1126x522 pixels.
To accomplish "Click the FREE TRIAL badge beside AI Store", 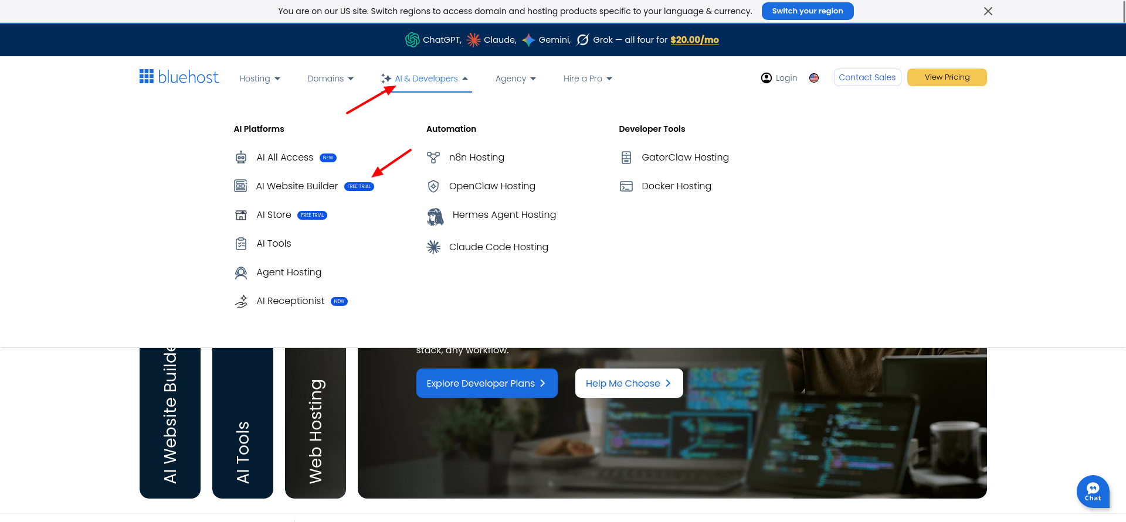I will (313, 215).
